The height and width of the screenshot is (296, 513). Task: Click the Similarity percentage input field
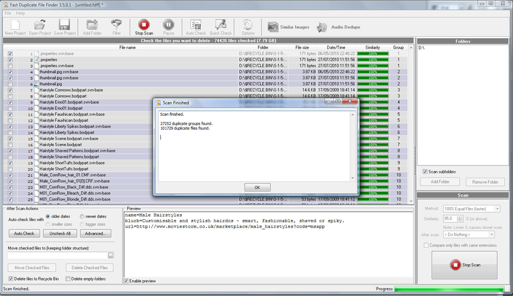[x=450, y=219]
